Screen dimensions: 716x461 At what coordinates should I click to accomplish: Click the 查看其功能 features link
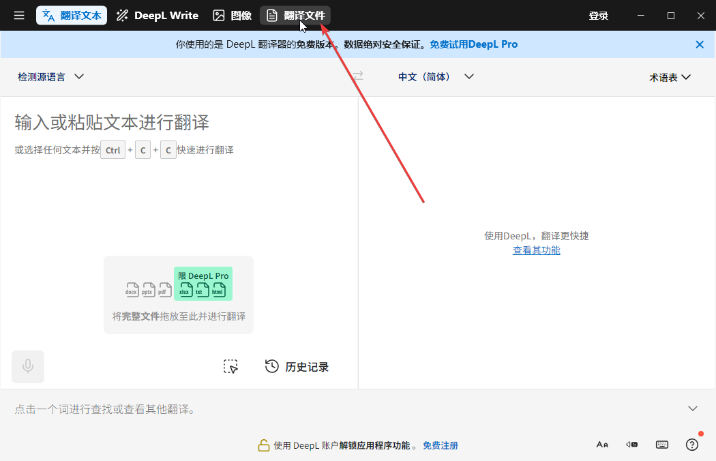click(x=536, y=250)
